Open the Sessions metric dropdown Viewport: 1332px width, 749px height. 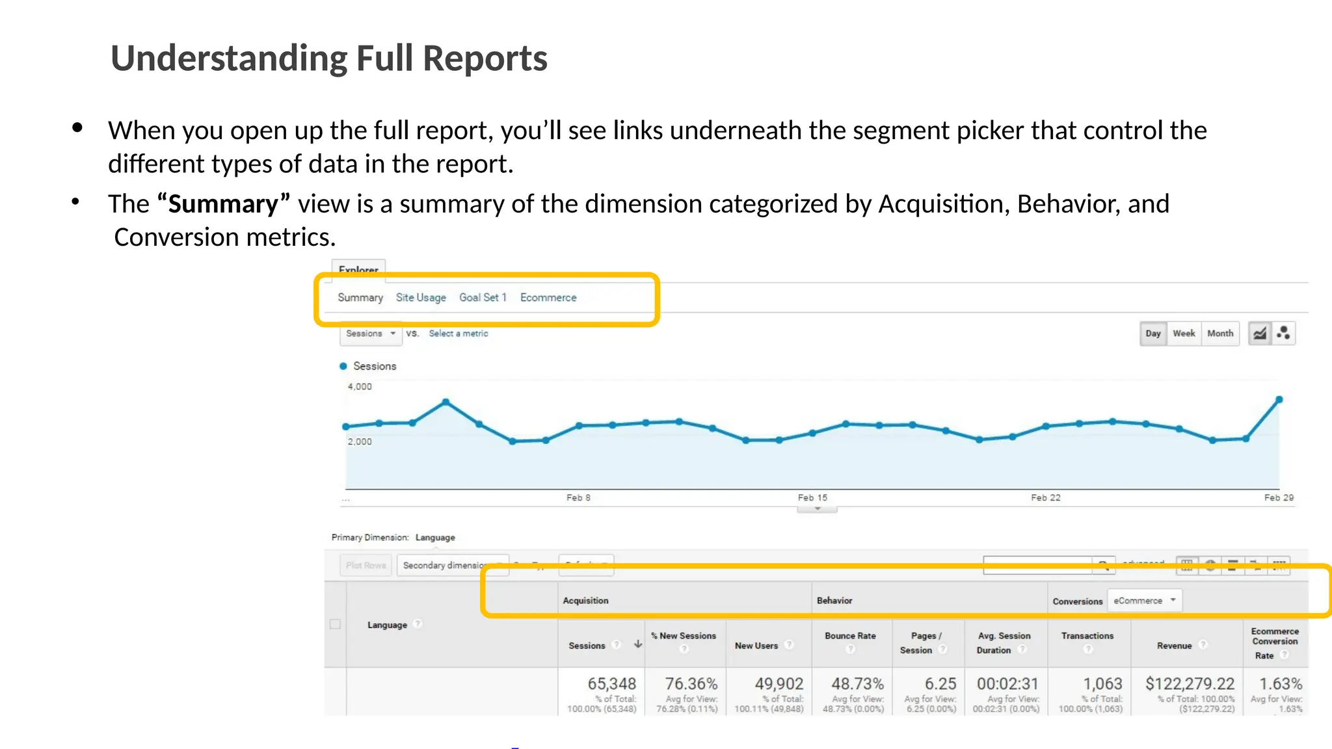pyautogui.click(x=371, y=334)
